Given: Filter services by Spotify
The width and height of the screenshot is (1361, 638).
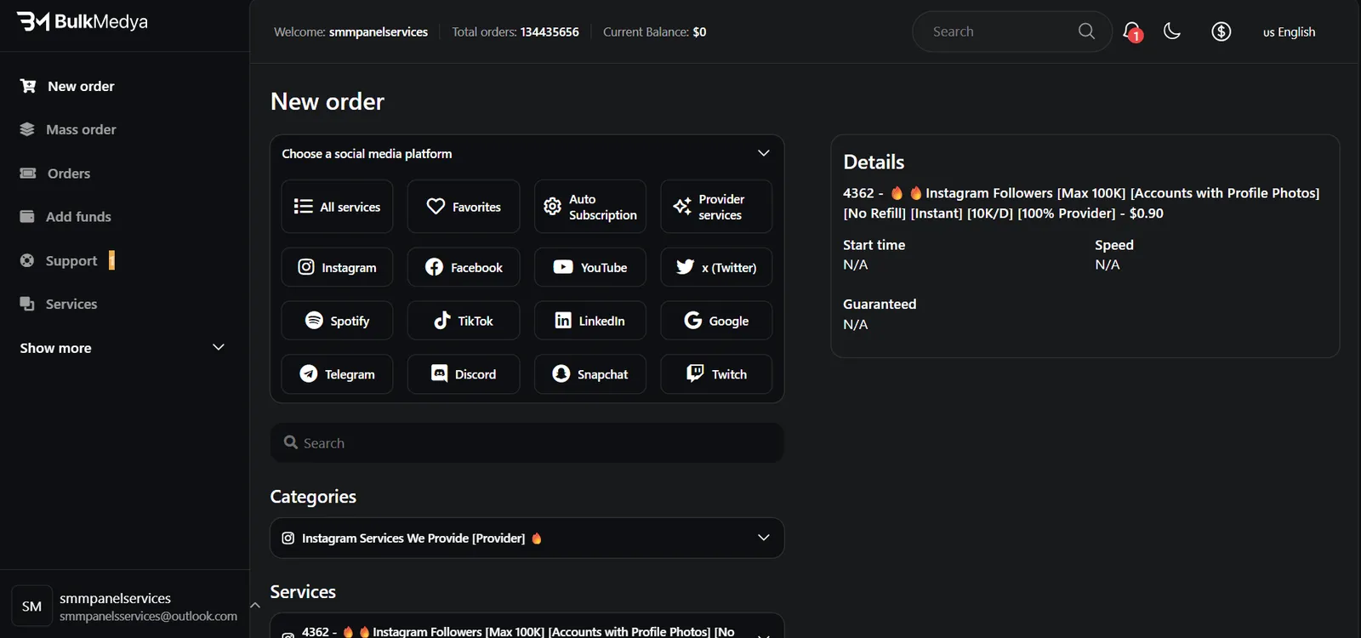Looking at the screenshot, I should tap(337, 321).
